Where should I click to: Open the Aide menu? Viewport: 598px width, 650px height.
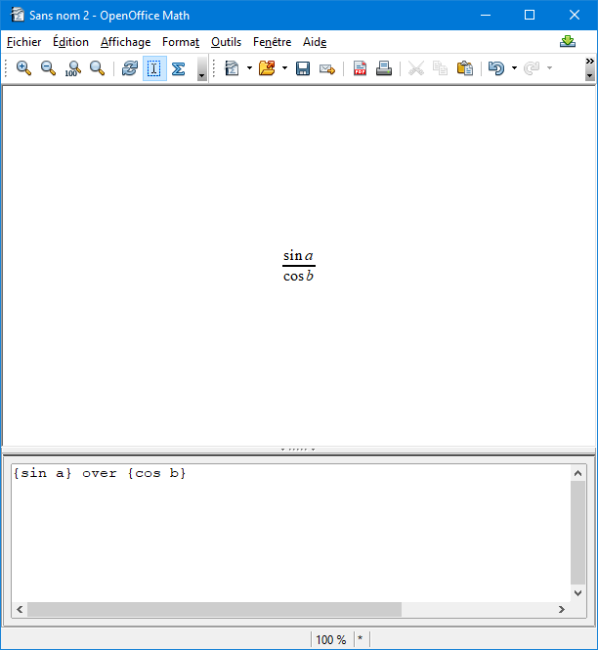pos(315,42)
